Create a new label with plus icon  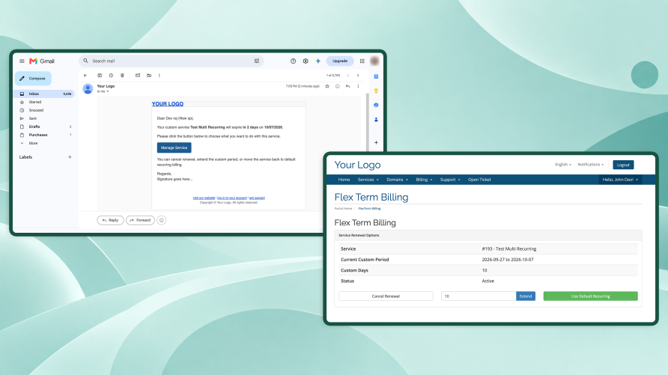[x=70, y=157]
